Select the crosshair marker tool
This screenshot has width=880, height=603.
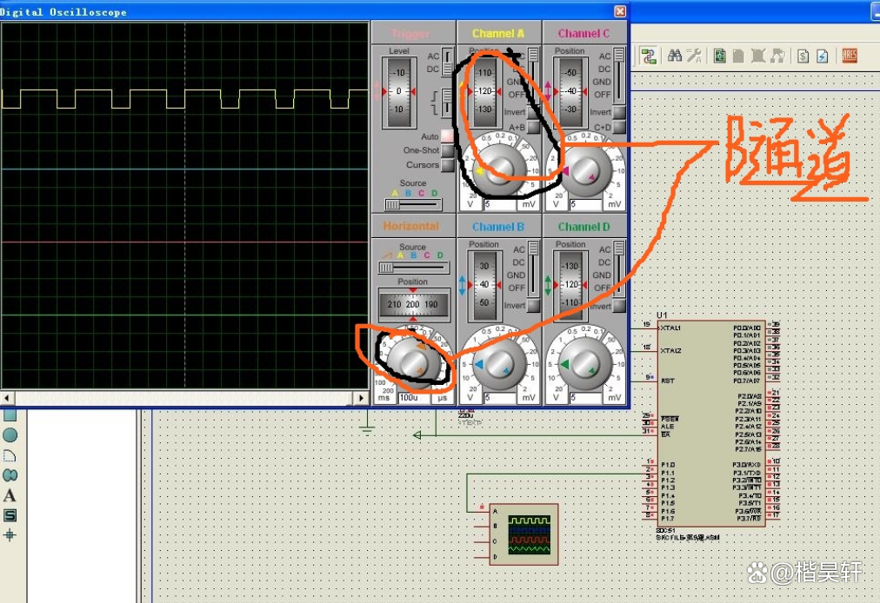coord(10,535)
